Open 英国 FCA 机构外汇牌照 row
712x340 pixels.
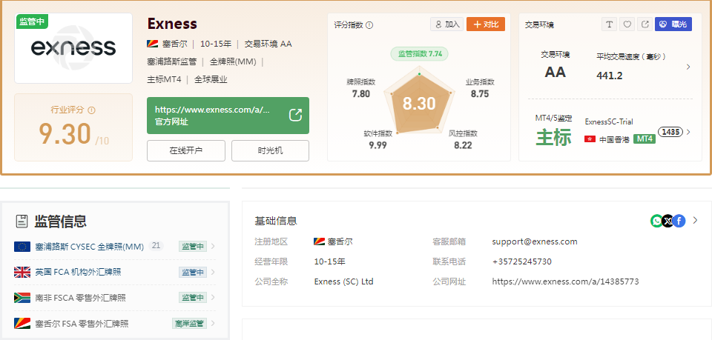click(116, 273)
